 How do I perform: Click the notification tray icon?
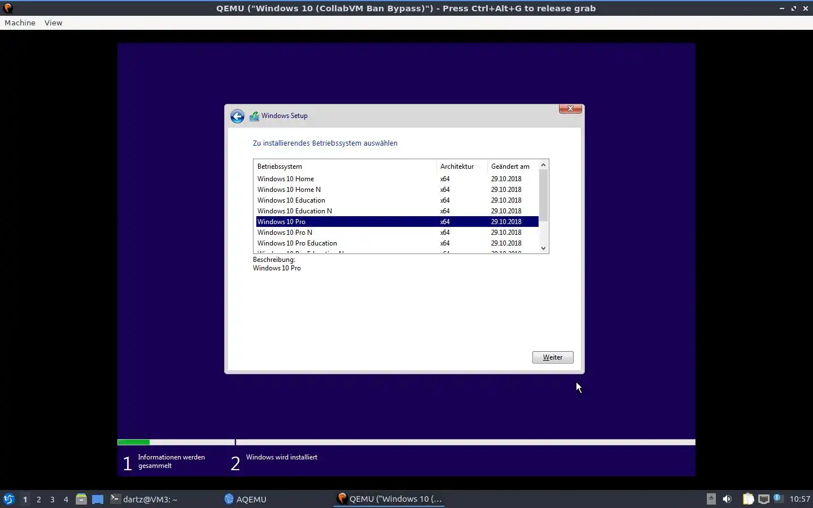click(778, 498)
